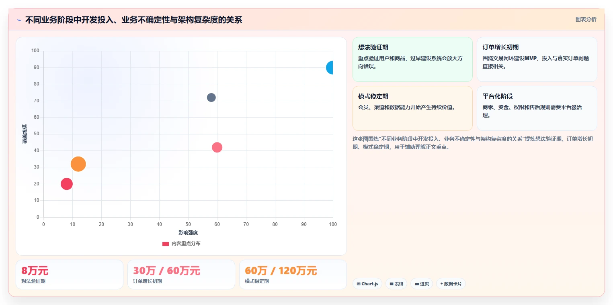This screenshot has height=305, width=613.
Task: Click the pink bubble at impact 60
Action: coord(217,147)
